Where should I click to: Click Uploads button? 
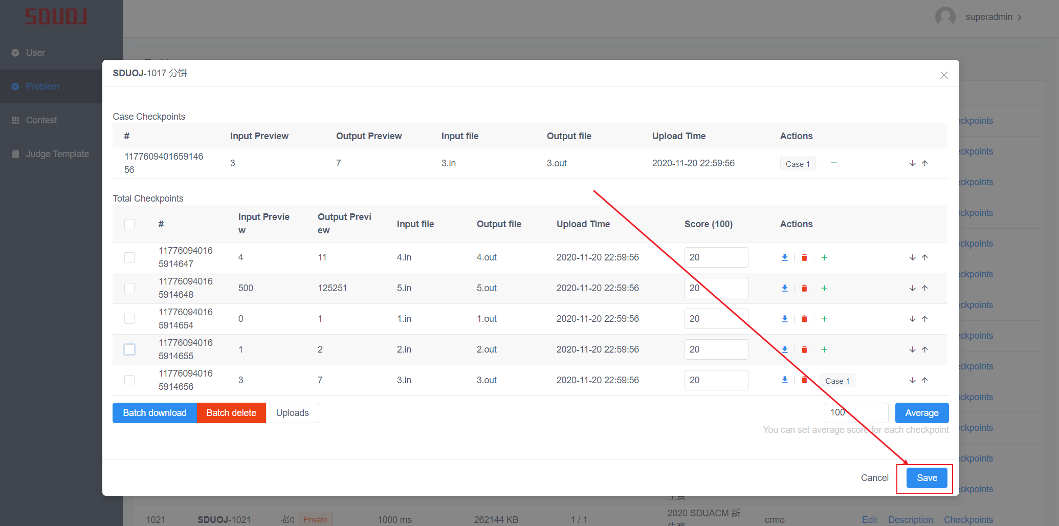tap(293, 413)
